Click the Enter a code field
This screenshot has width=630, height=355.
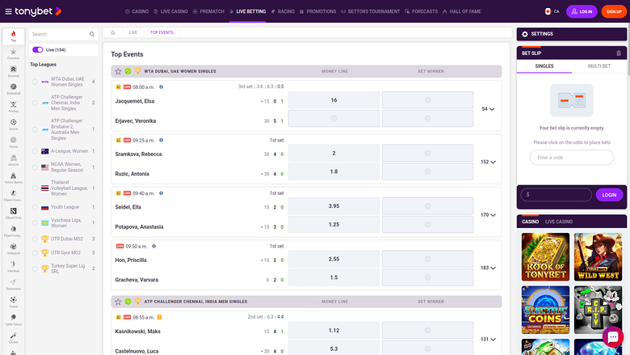pyautogui.click(x=572, y=158)
